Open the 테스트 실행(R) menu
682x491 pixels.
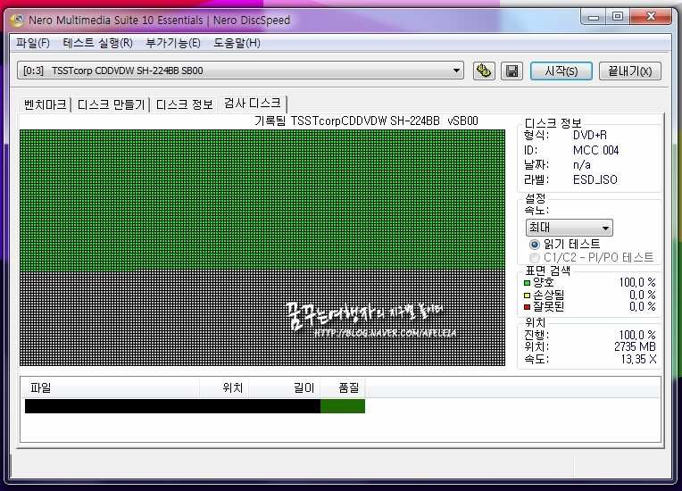98,43
